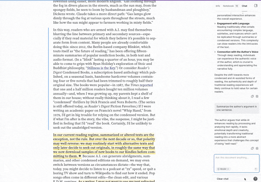This screenshot has width=261, height=182.
Task: Focus the "Ask this document anything" field
Action: [236, 163]
